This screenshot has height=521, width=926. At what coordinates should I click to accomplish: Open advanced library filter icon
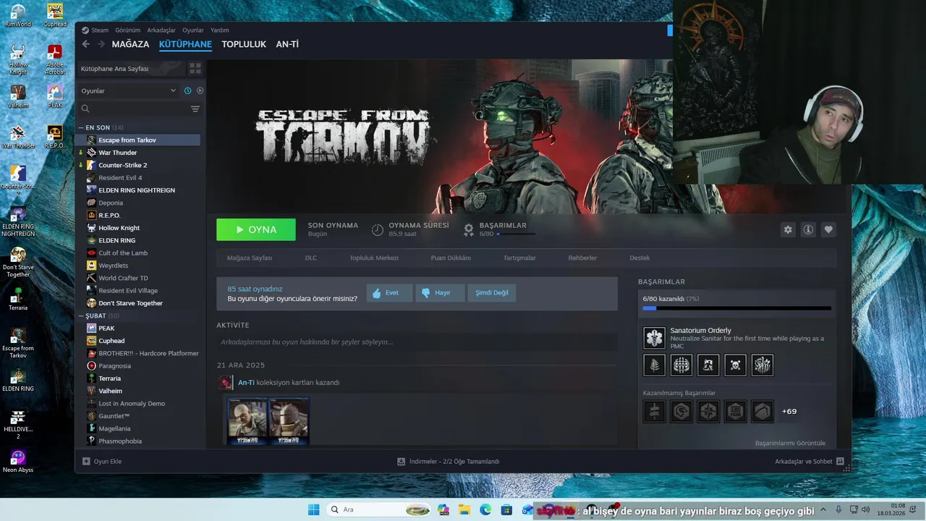195,109
